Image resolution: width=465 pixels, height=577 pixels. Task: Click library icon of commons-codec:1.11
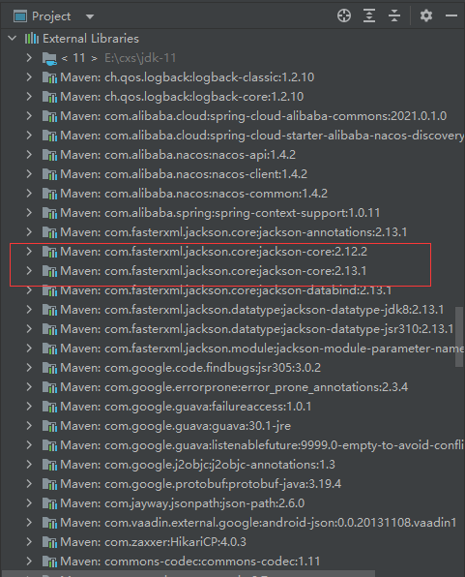tap(49, 562)
